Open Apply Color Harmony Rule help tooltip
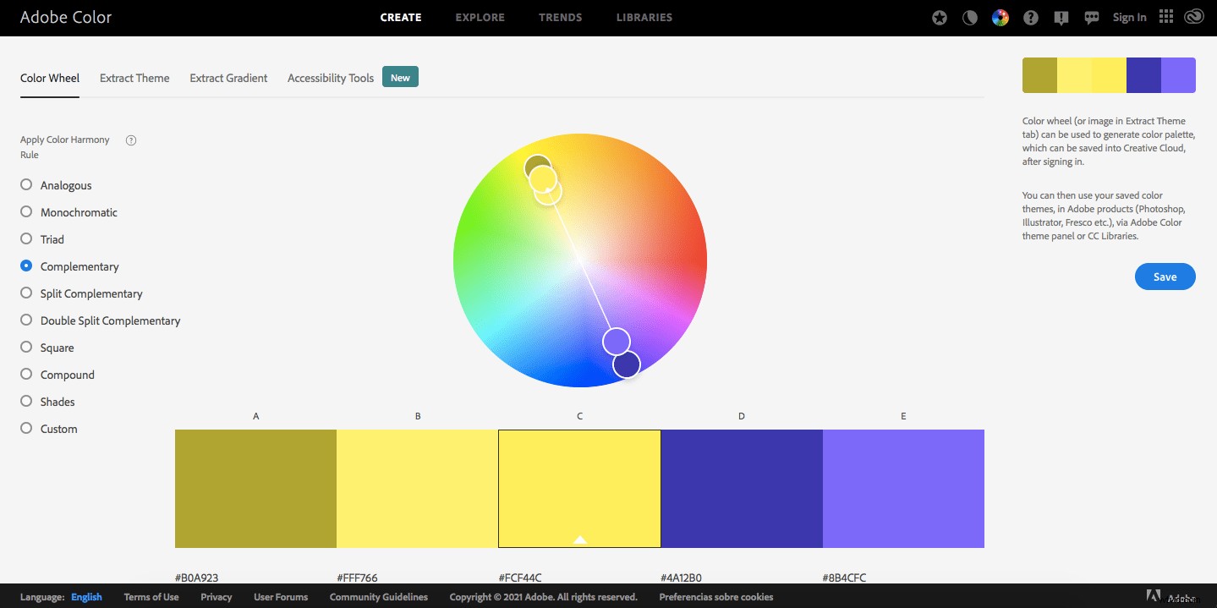Image resolution: width=1217 pixels, height=608 pixels. 131,140
